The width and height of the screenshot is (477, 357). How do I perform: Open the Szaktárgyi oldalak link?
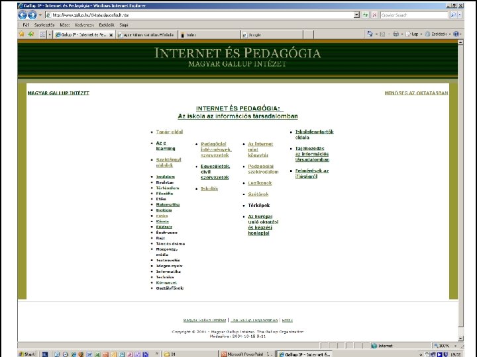(x=168, y=163)
